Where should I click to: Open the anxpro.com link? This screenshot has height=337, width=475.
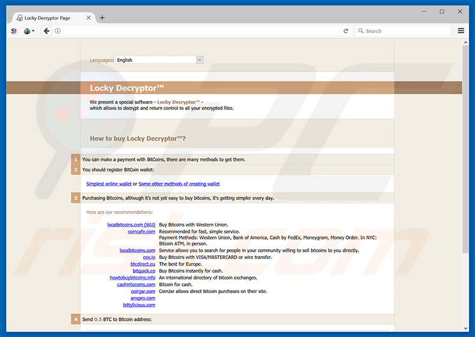pyautogui.click(x=142, y=298)
